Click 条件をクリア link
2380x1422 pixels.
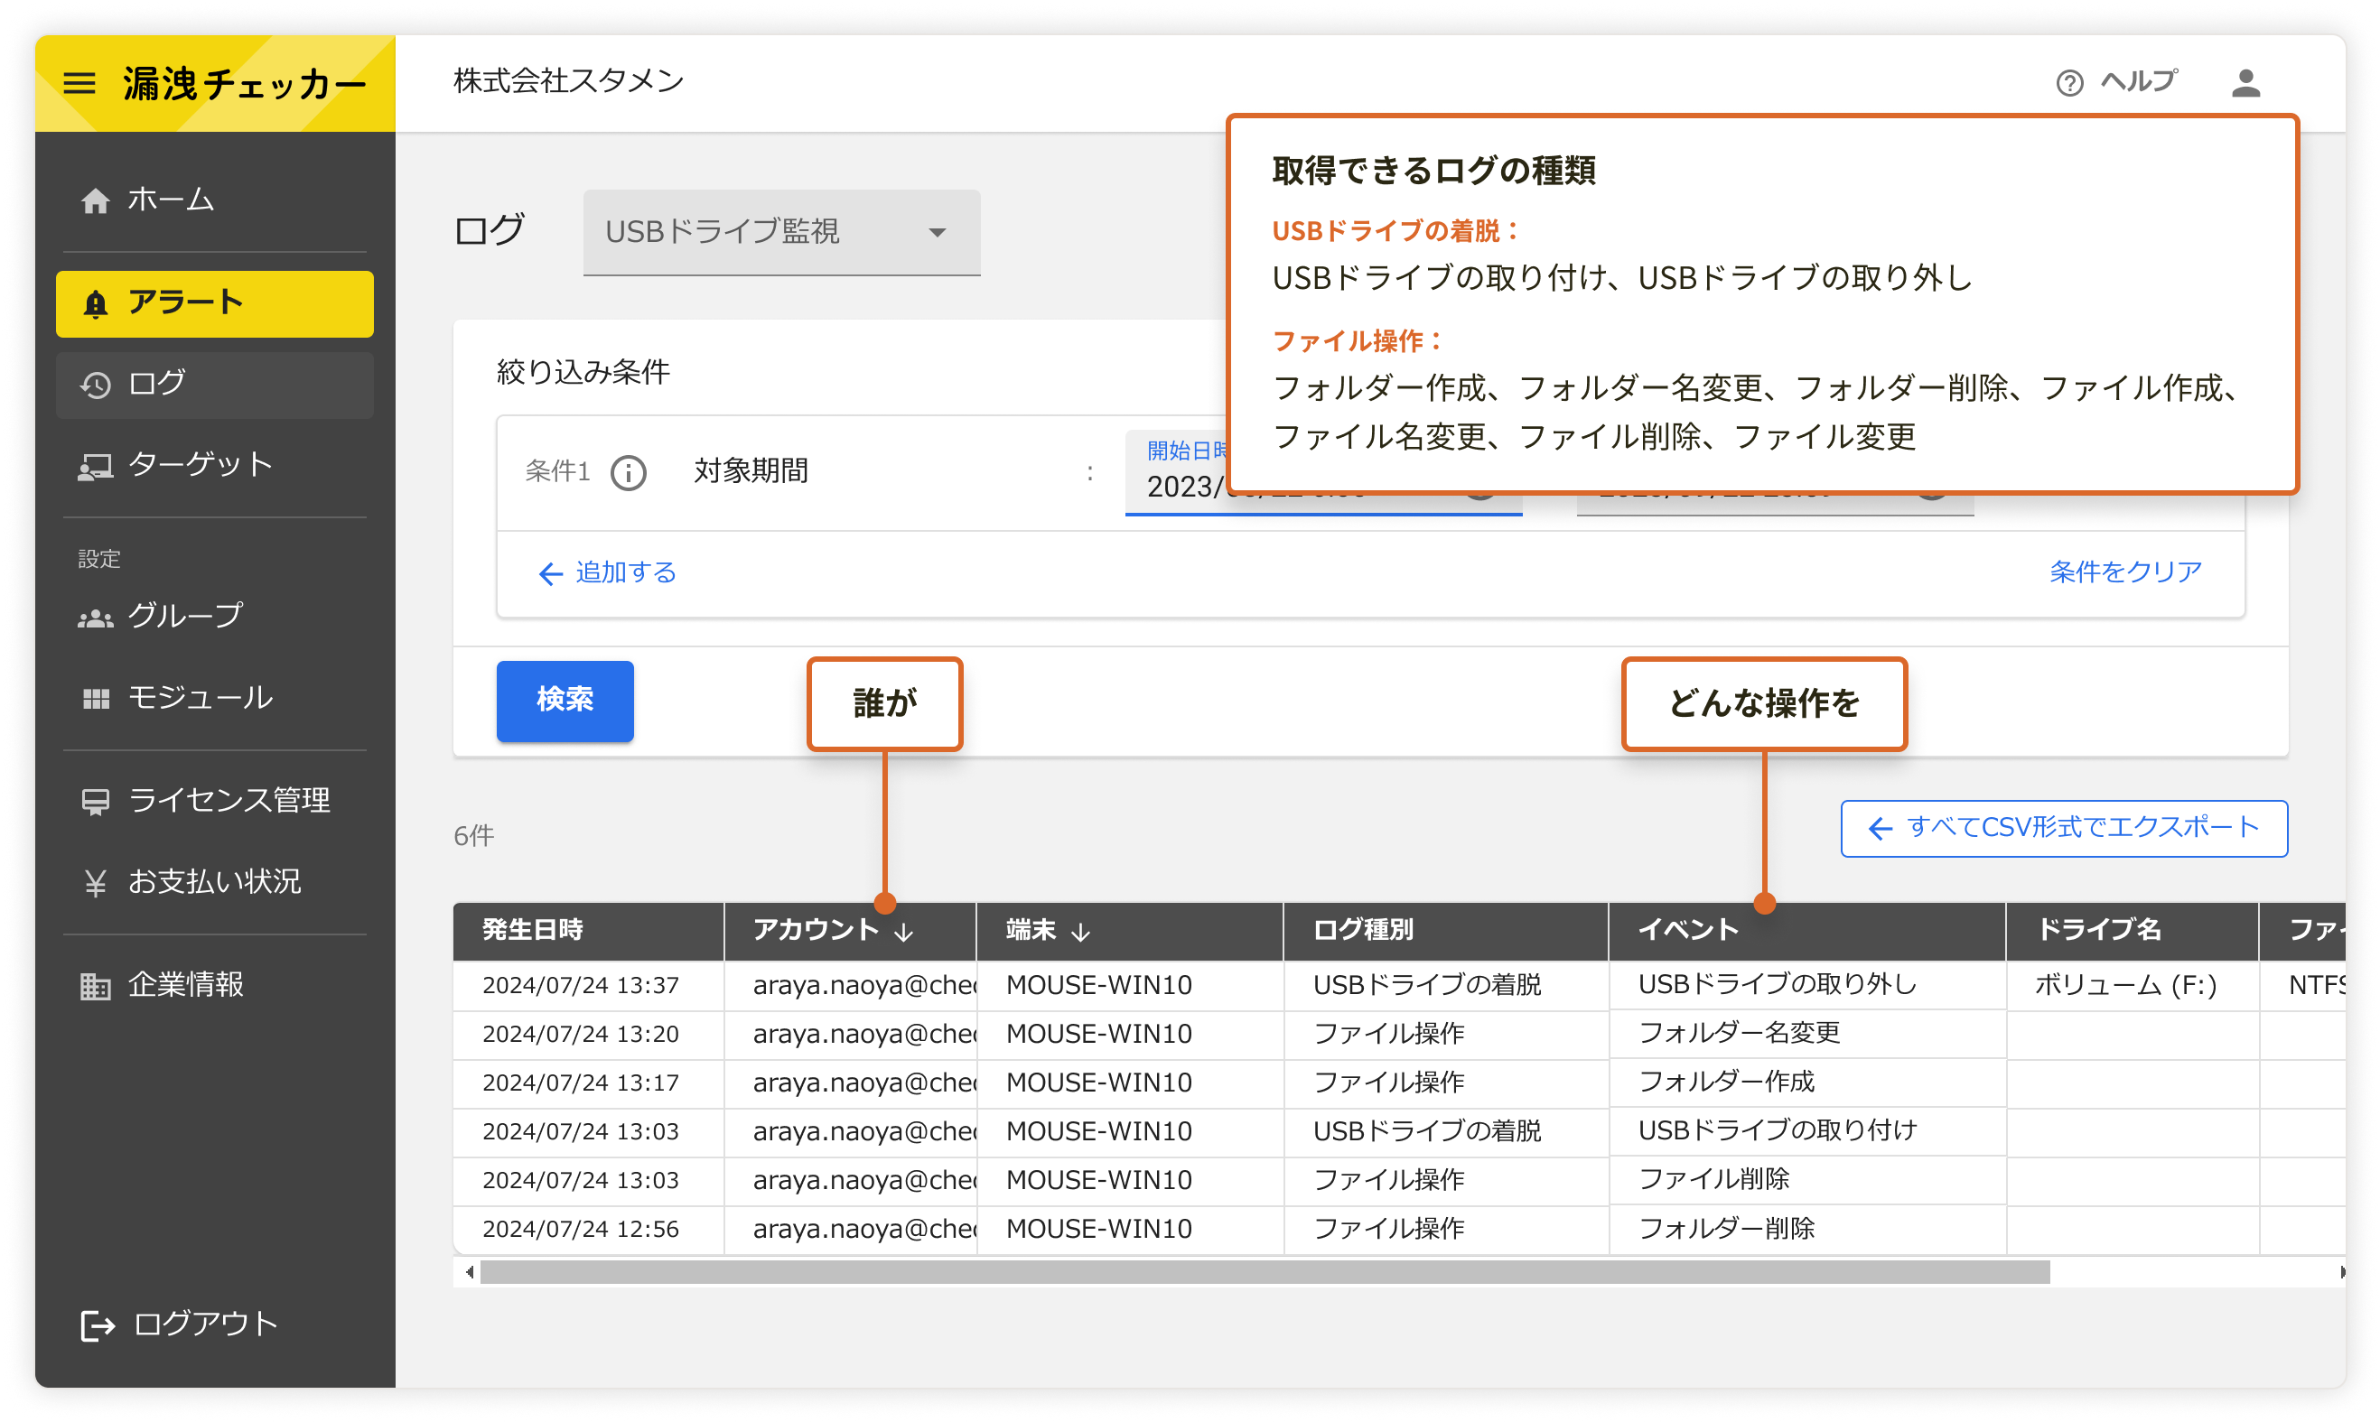tap(2124, 572)
